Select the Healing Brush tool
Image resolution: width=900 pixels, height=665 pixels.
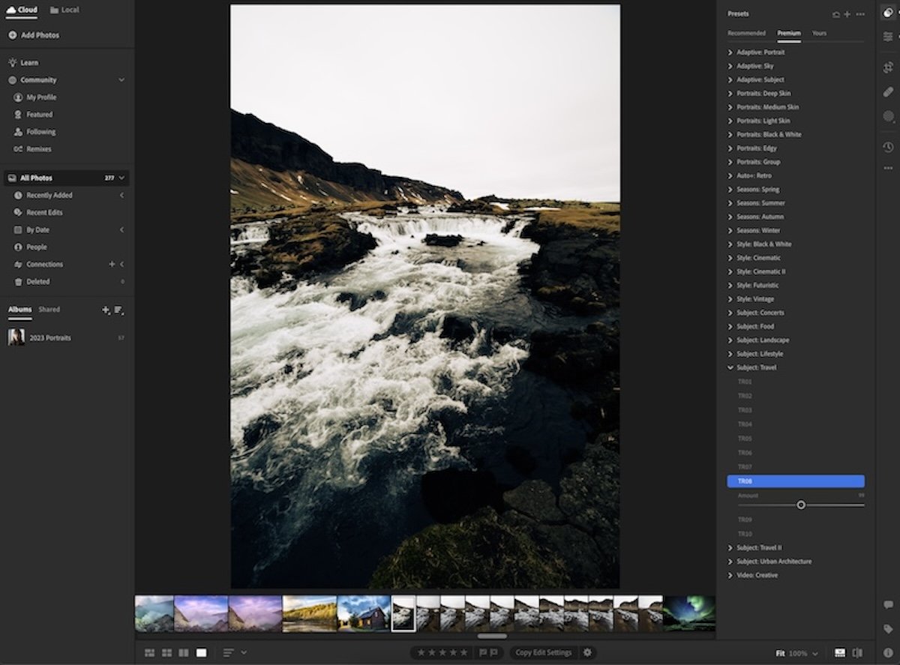pyautogui.click(x=888, y=91)
